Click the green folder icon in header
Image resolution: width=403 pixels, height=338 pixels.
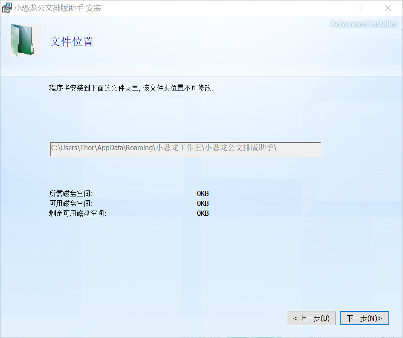tap(25, 40)
